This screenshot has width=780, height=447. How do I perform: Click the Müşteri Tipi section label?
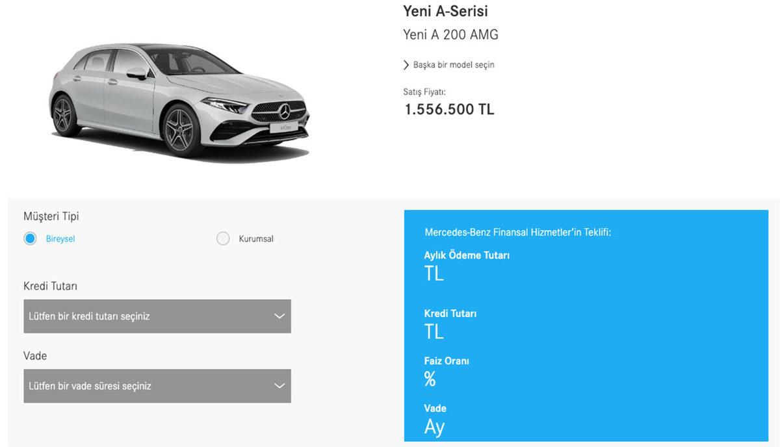click(51, 216)
